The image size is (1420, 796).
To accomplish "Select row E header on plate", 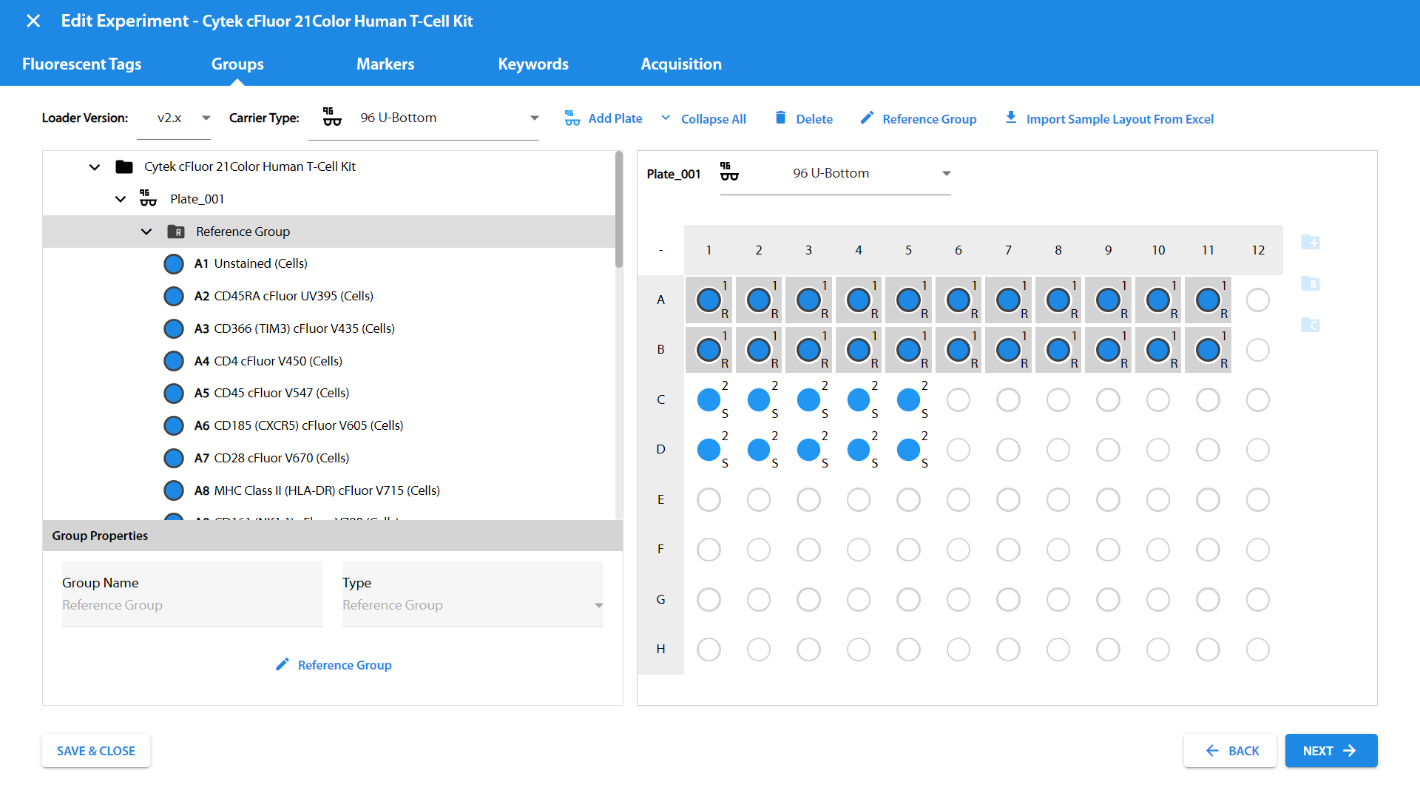I will coord(660,499).
